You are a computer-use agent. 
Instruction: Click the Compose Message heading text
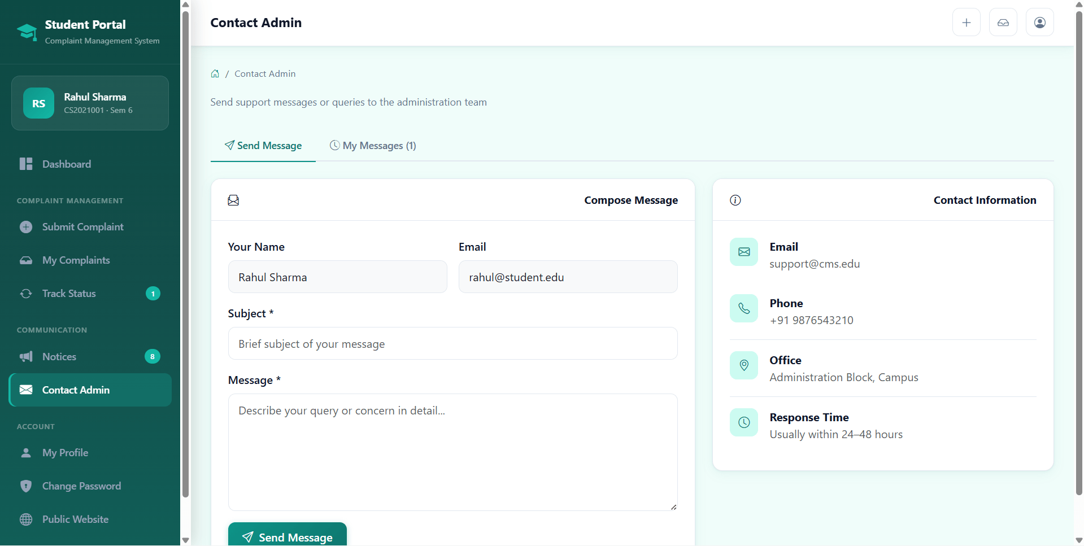click(631, 200)
